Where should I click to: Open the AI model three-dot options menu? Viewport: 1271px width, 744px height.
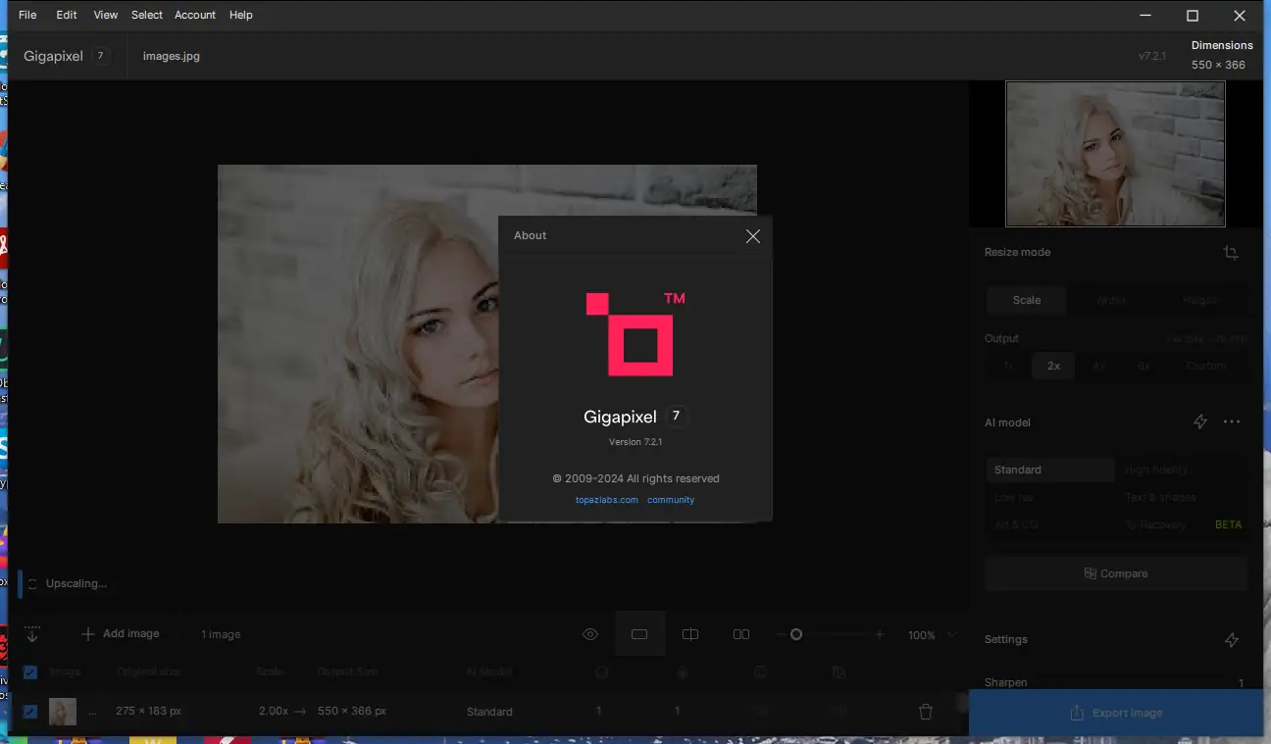click(x=1232, y=422)
